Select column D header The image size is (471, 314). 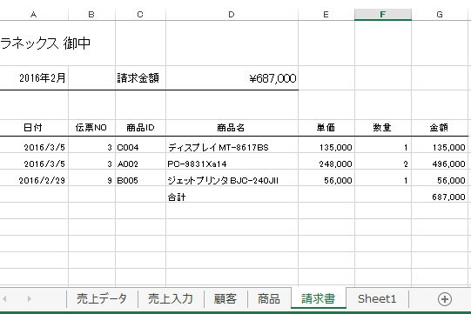point(232,15)
